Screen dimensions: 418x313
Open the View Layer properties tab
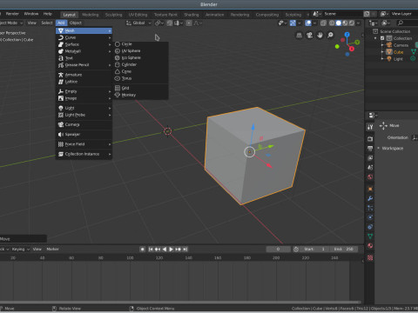click(x=370, y=158)
